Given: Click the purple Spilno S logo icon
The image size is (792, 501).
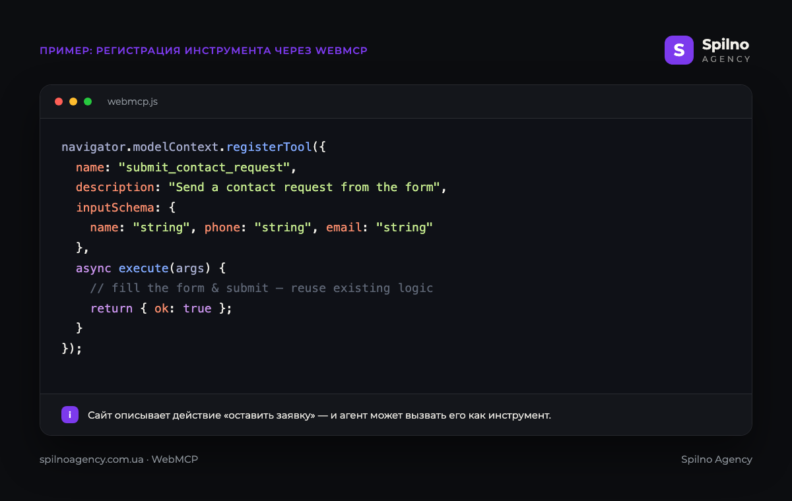Looking at the screenshot, I should [x=679, y=50].
